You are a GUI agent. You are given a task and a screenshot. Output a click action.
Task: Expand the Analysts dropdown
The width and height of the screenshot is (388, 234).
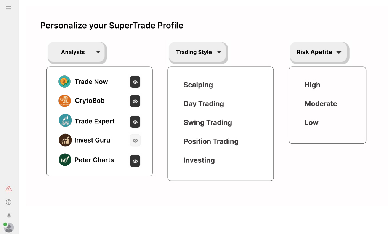pyautogui.click(x=77, y=52)
